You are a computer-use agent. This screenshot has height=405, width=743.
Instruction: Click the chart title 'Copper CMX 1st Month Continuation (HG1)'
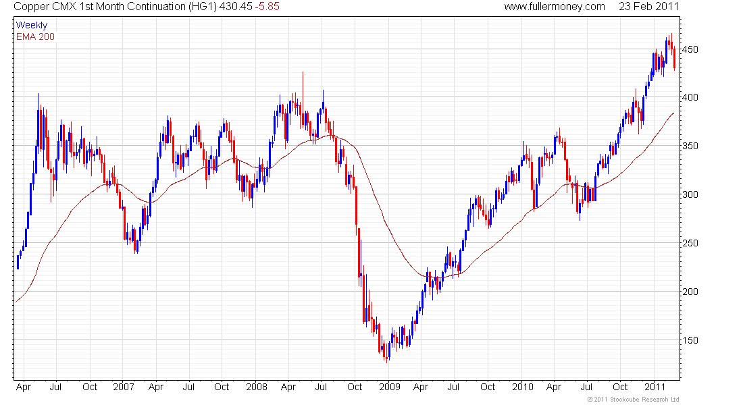(115, 7)
